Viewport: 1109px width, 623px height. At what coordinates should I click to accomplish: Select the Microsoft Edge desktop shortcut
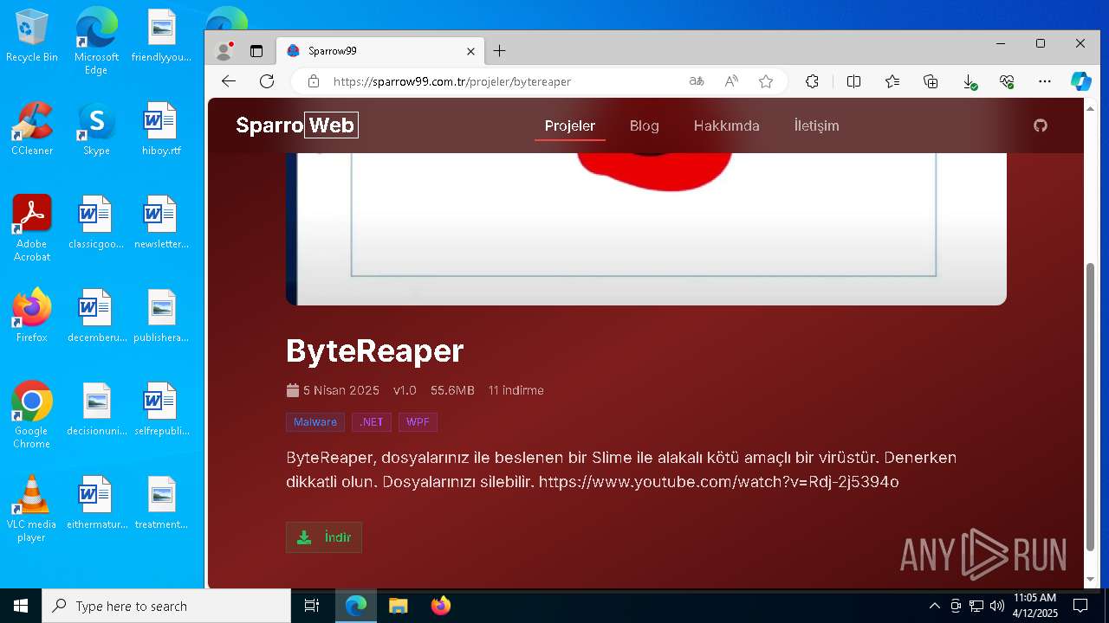96,41
